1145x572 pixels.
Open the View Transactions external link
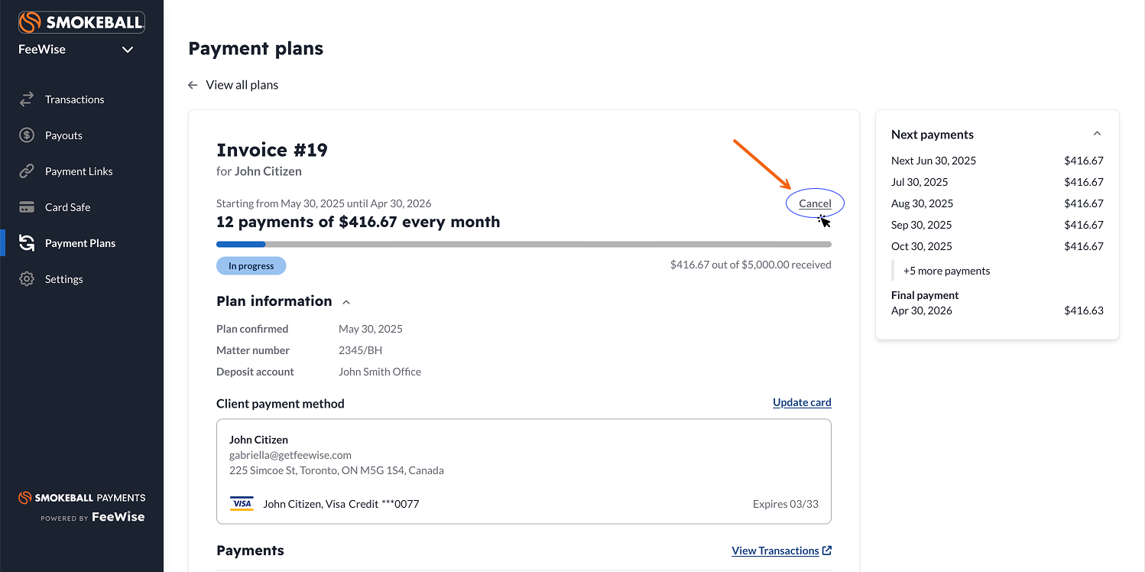coord(781,551)
